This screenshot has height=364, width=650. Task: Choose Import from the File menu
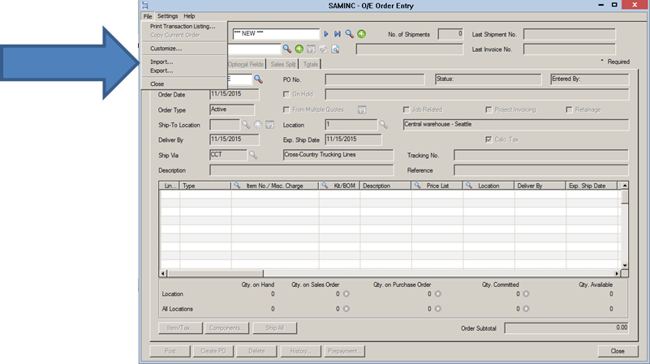tap(161, 62)
